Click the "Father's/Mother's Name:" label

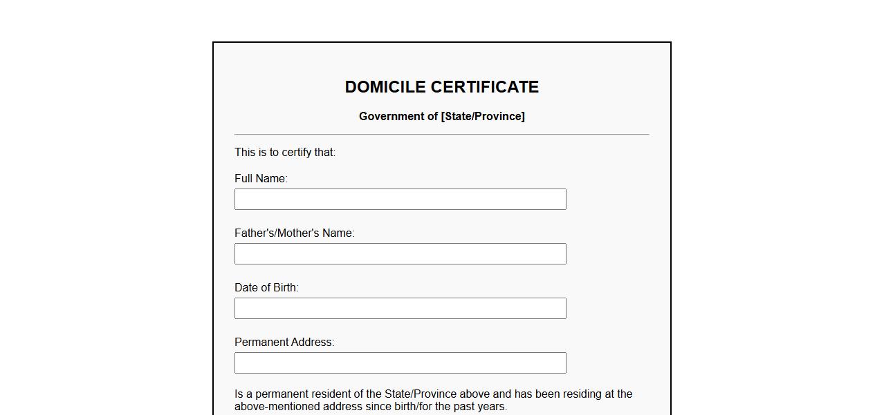click(294, 233)
